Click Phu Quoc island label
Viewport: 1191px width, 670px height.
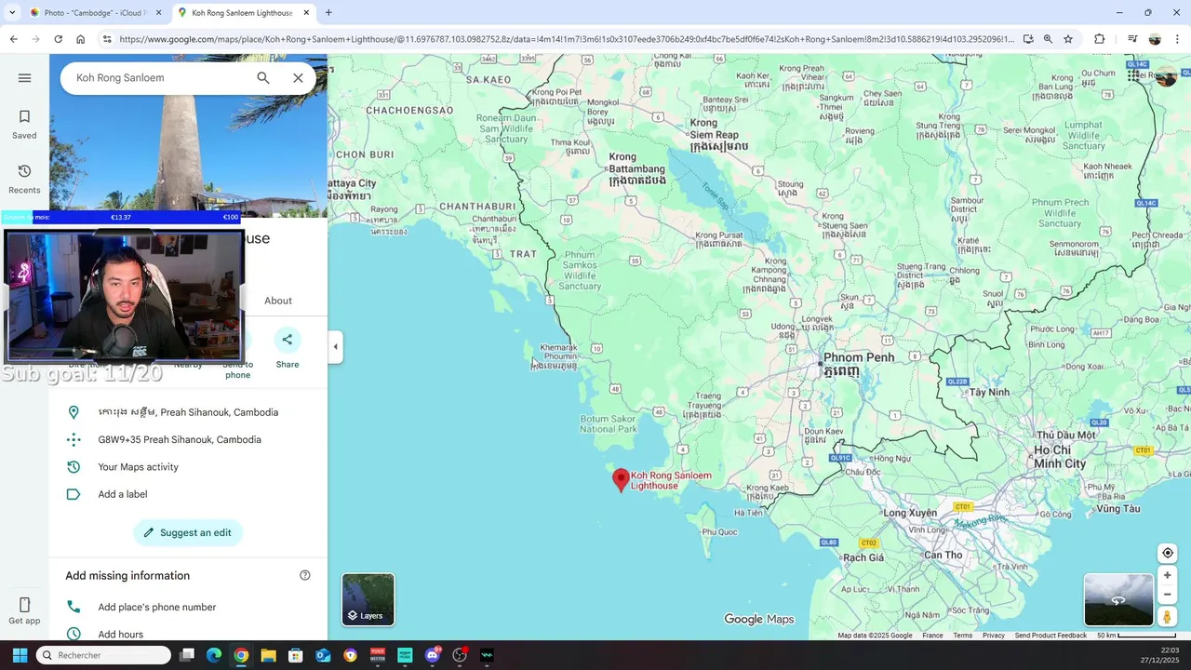[719, 532]
